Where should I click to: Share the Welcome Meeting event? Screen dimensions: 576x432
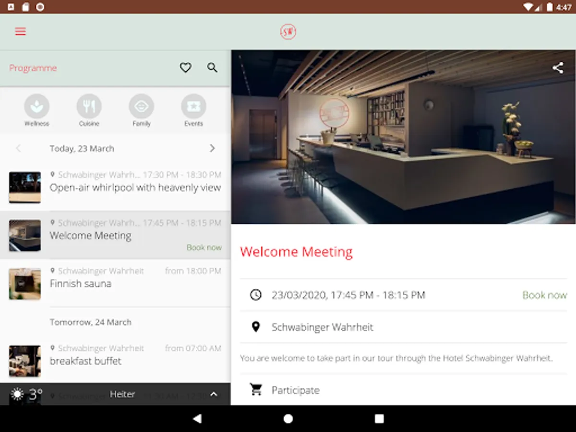pos(558,68)
